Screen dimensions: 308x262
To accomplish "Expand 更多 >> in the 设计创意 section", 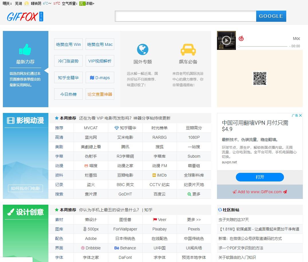I will (194, 220).
